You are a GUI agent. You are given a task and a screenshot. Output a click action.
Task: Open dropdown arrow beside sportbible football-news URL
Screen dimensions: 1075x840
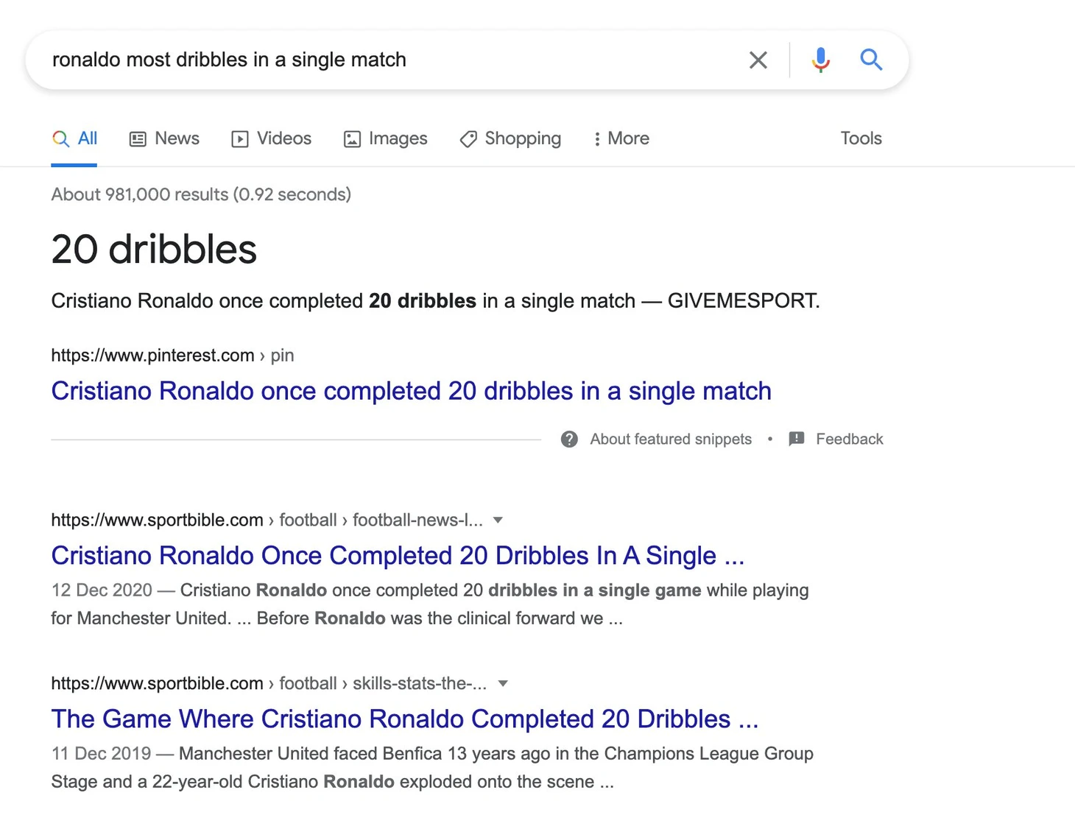[x=498, y=520]
